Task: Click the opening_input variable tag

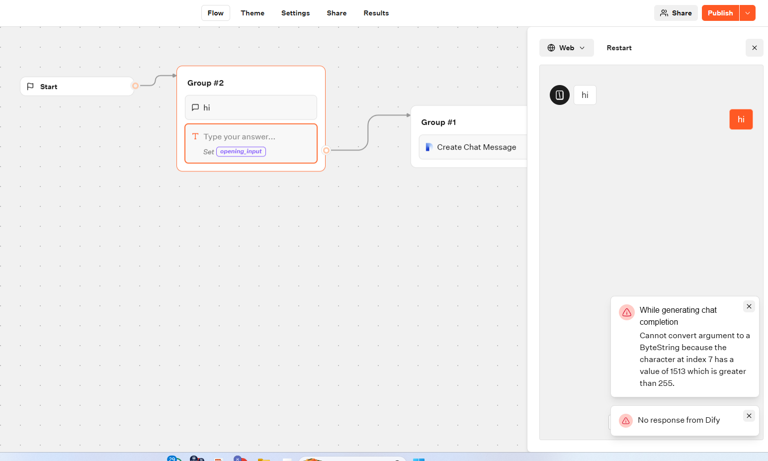Action: pos(241,152)
